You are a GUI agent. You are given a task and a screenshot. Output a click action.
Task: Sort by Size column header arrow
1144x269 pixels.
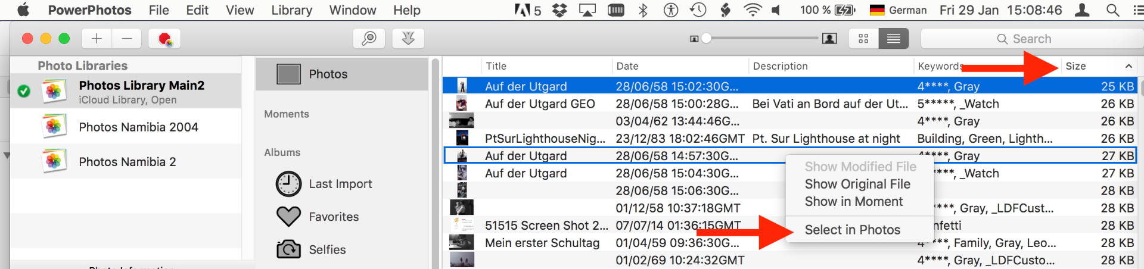point(1129,66)
